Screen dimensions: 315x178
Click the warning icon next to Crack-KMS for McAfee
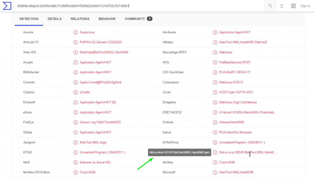pos(215,162)
